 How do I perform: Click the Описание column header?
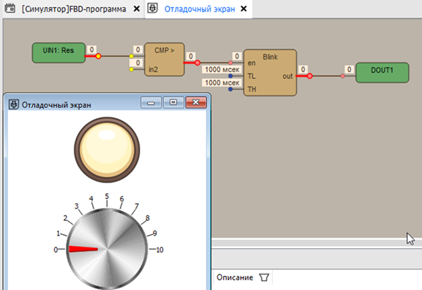(234, 277)
